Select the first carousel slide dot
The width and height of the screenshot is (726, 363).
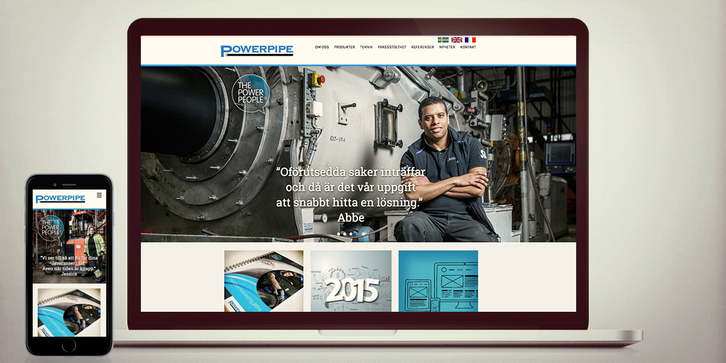pos(337,234)
